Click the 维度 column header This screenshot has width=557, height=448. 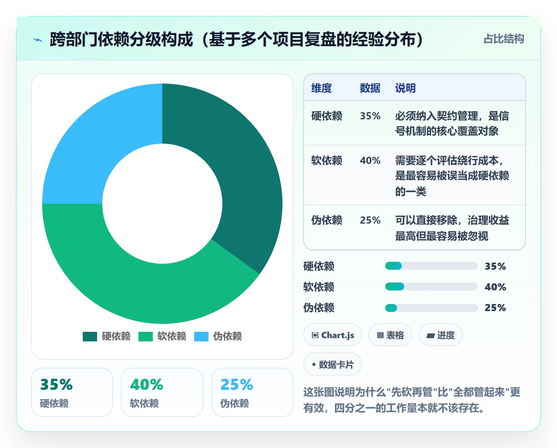coord(321,88)
